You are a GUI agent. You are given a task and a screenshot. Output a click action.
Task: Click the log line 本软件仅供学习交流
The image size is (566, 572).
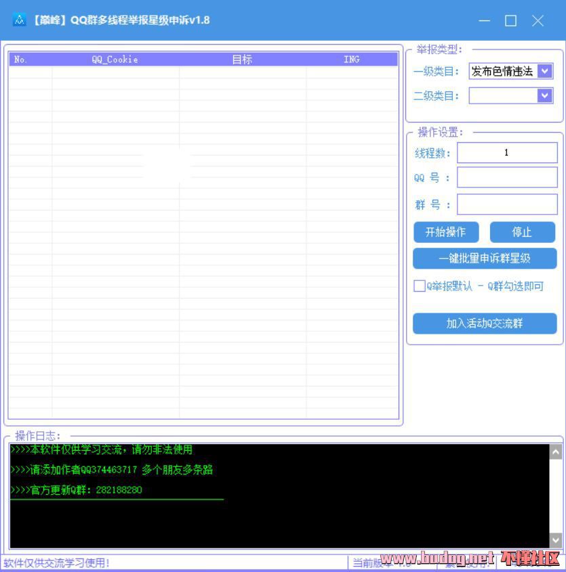[102, 449]
